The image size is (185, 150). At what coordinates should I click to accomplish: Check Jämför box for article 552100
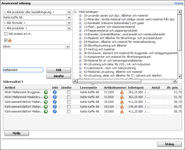point(69,107)
